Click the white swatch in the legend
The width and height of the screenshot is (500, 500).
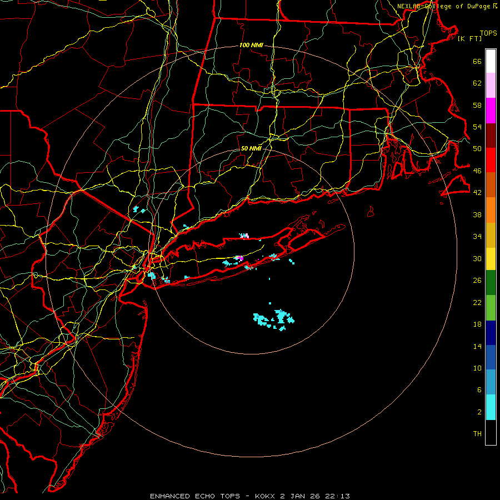click(x=491, y=61)
